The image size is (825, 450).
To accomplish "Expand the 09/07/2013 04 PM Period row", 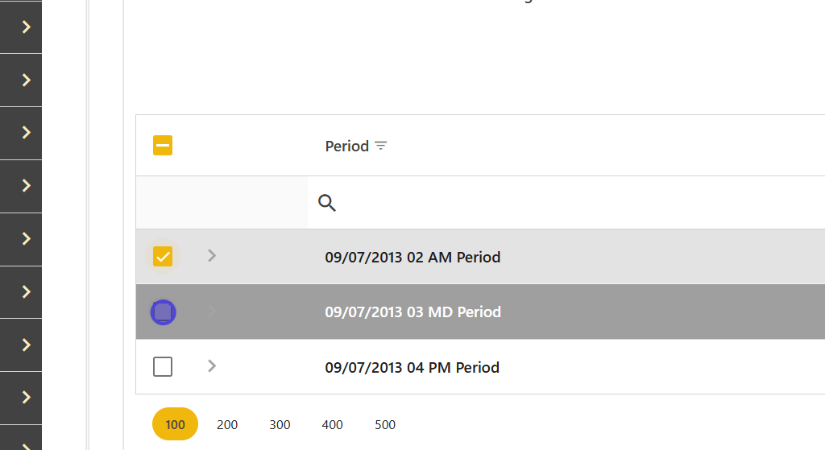I will [212, 365].
